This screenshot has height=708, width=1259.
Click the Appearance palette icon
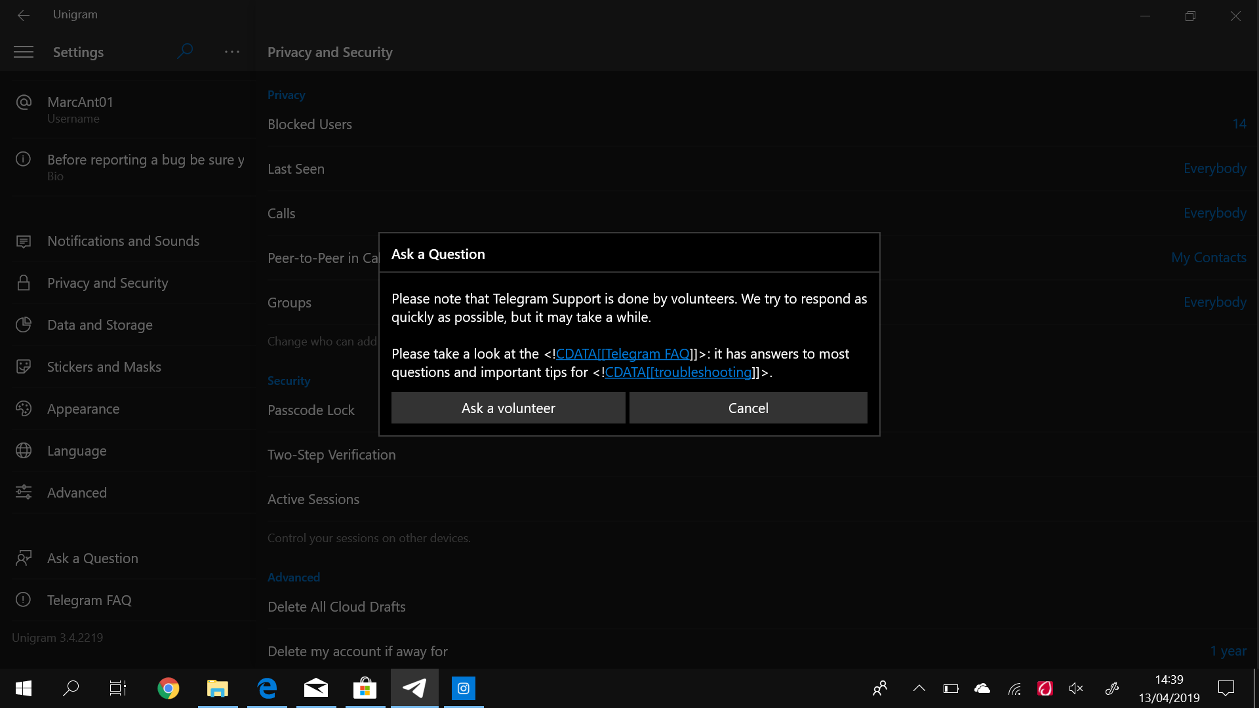click(24, 408)
